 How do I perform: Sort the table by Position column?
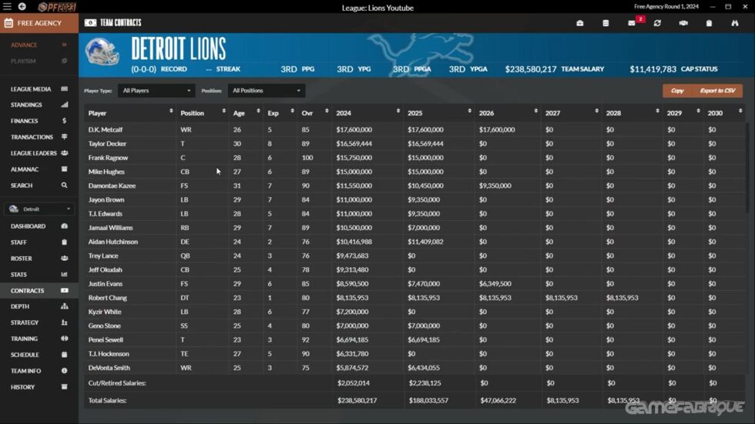click(x=202, y=113)
